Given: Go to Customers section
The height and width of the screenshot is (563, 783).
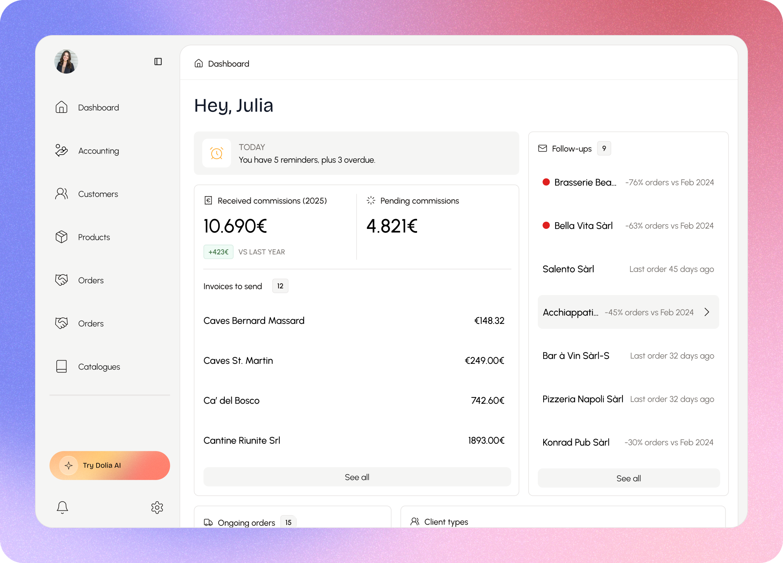Looking at the screenshot, I should [x=98, y=194].
